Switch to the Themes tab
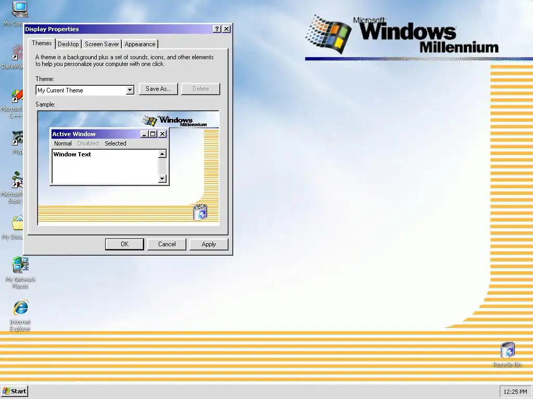 click(42, 43)
